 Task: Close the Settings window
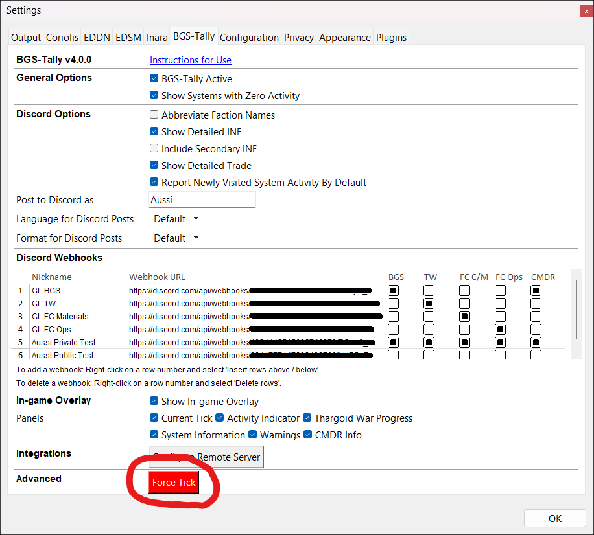[586, 11]
